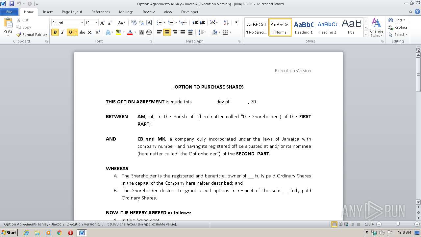Toggle Center alignment
Image resolution: width=421 pixels, height=237 pixels.
point(167,32)
